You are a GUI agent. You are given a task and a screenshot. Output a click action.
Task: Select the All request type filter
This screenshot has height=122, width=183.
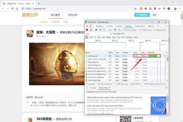87,37
